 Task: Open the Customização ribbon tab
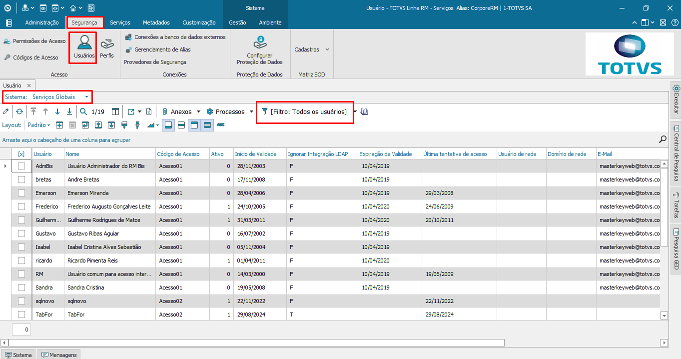199,22
